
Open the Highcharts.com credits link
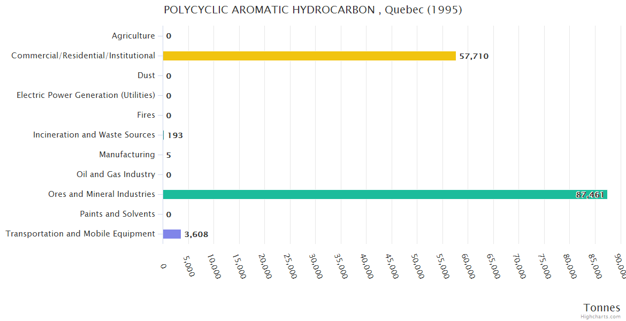click(601, 317)
